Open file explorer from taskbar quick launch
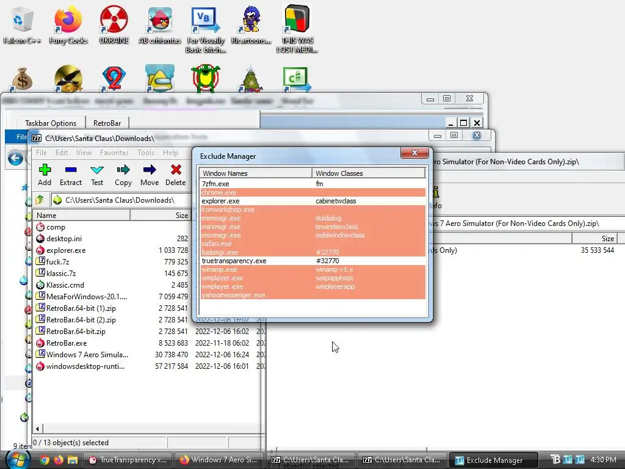625x469 pixels. (72, 460)
